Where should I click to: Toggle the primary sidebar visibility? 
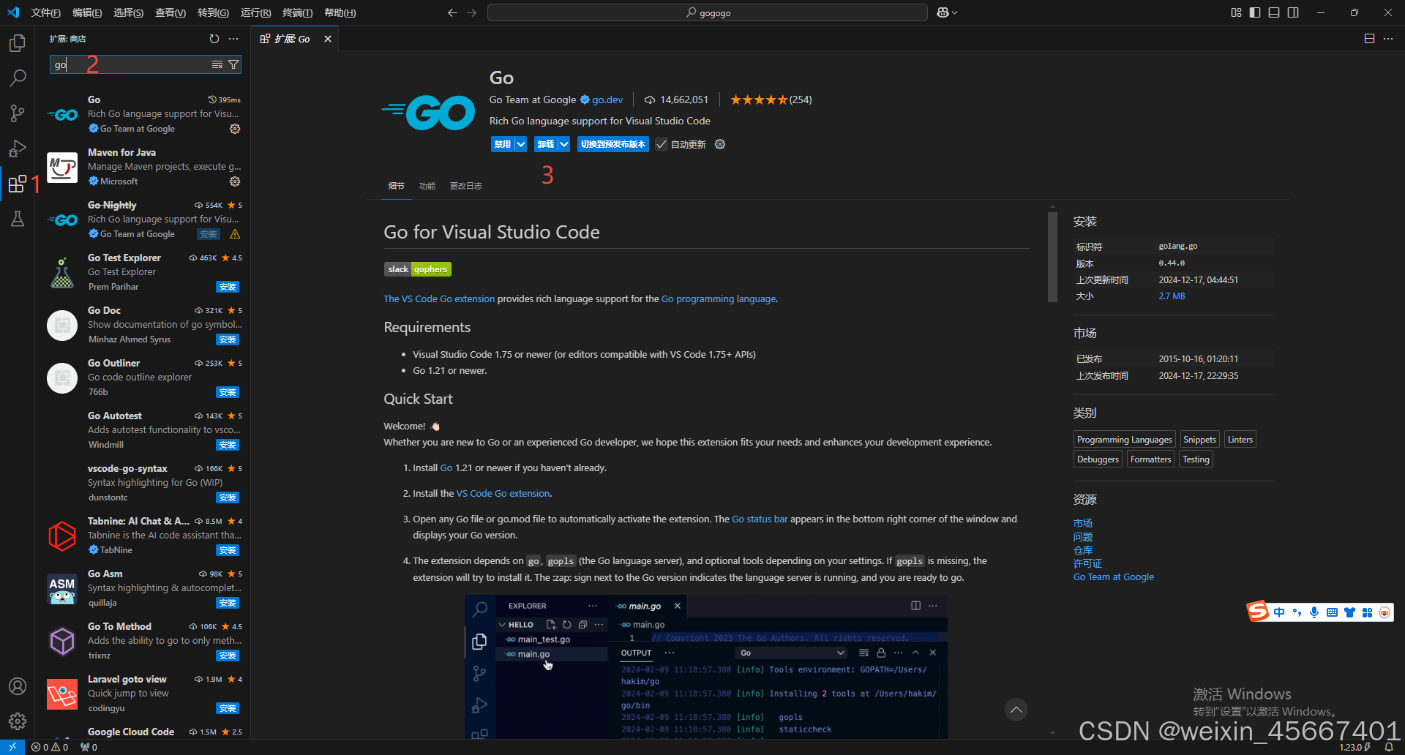click(x=1254, y=12)
